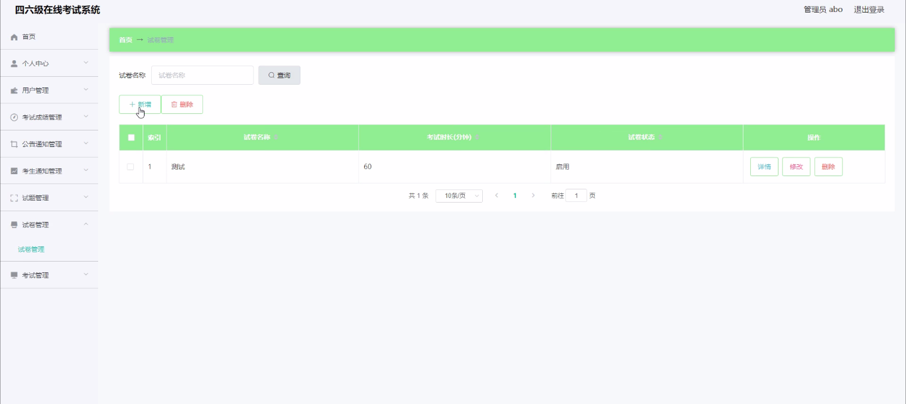The width and height of the screenshot is (906, 404).
Task: Click 首页 in the green breadcrumb bar
Action: [x=125, y=40]
